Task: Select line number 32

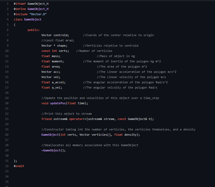Action: (x=7, y=166)
